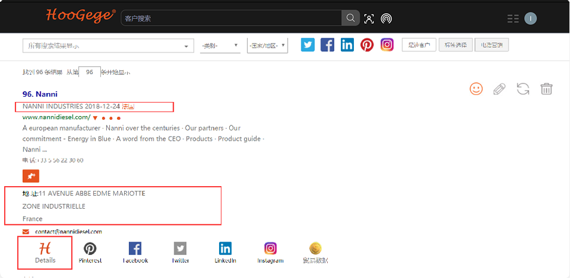Expand the orange triangle next to the URL
The image size is (570, 278).
[x=95, y=118]
